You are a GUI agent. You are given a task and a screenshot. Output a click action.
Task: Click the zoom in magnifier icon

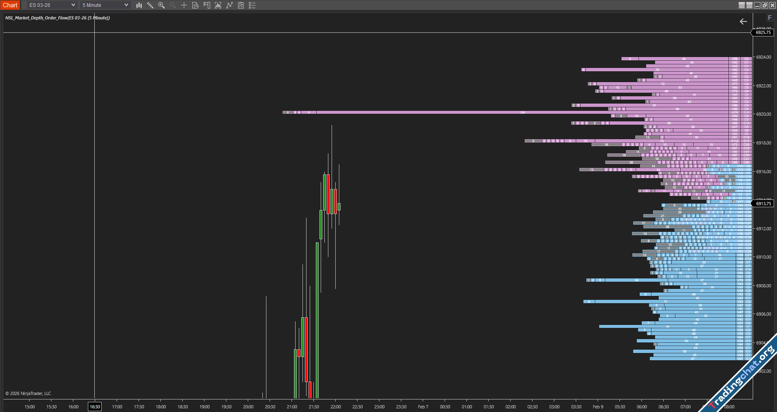point(162,5)
